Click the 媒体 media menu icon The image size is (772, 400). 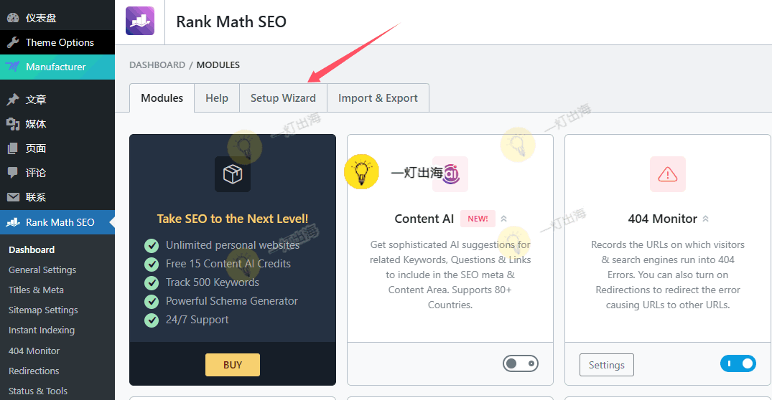click(13, 124)
